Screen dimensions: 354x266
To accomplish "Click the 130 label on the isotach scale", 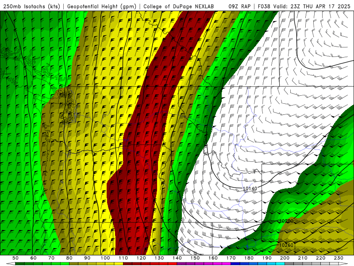I will tap(159, 258).
